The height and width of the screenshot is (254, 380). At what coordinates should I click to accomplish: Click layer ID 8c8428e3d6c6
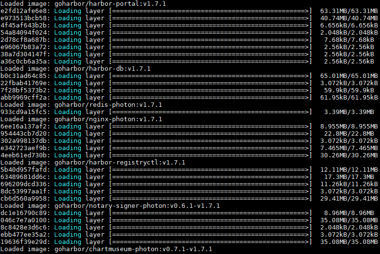[24, 228]
